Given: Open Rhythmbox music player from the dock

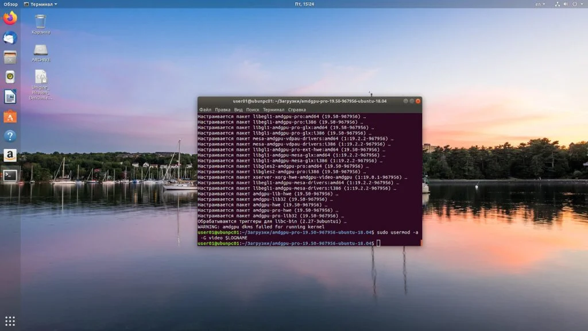Looking at the screenshot, I should (10, 77).
